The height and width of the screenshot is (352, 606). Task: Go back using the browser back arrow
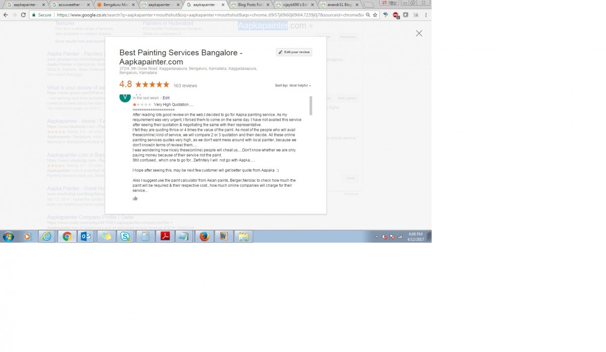(x=5, y=15)
